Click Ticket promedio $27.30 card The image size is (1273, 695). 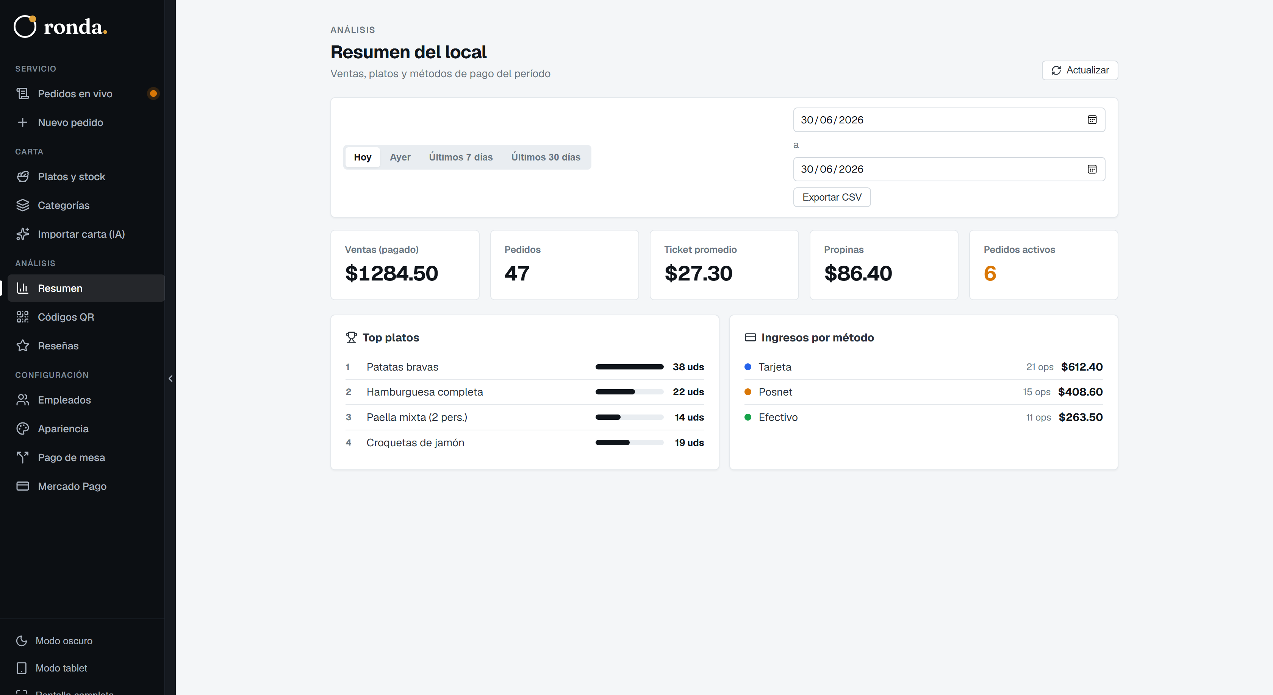pyautogui.click(x=724, y=265)
